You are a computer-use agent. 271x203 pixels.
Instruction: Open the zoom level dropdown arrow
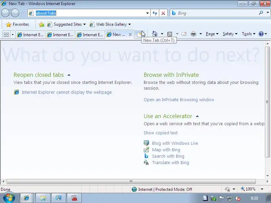click(x=262, y=189)
